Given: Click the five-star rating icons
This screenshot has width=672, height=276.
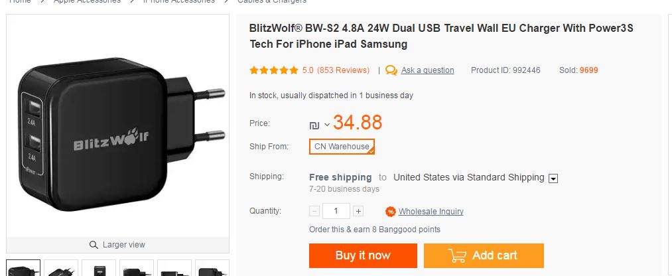Looking at the screenshot, I should [273, 70].
